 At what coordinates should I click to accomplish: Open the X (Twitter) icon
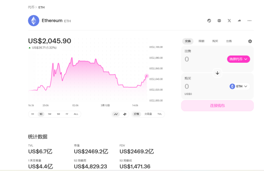[229, 20]
